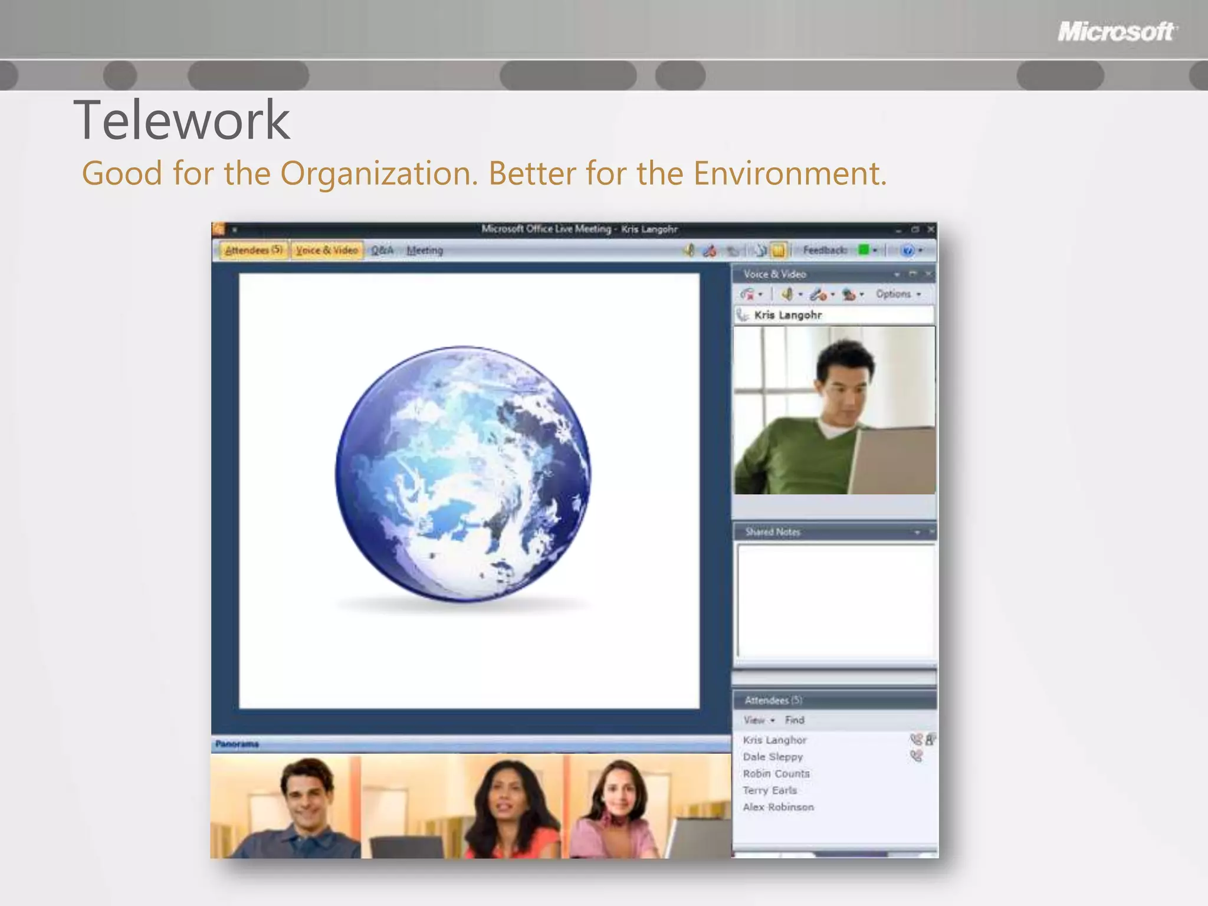The width and height of the screenshot is (1208, 906).
Task: Undock the Voice & Video panel
Action: 913,274
